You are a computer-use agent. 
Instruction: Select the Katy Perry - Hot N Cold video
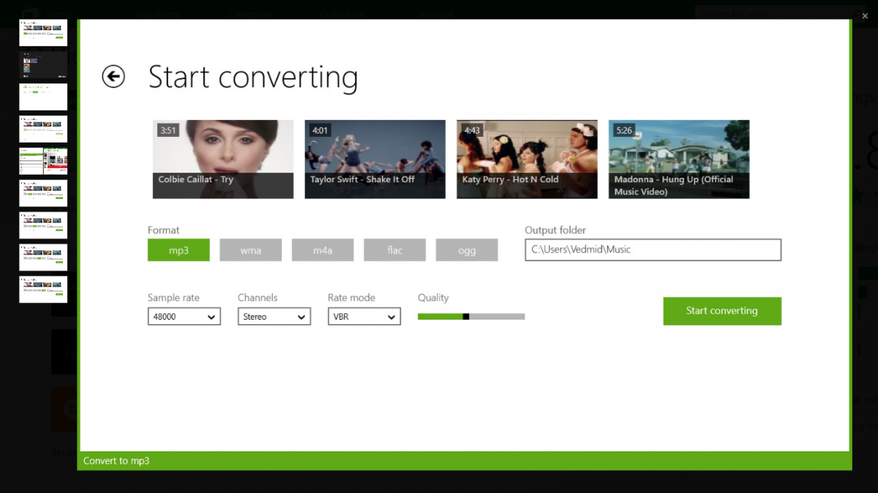527,159
